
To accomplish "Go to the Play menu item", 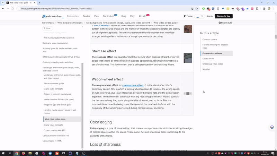I will point(132,16).
